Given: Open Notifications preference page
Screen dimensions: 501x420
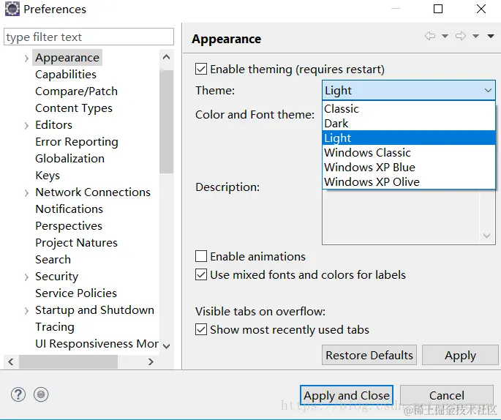Looking at the screenshot, I should pyautogui.click(x=69, y=209).
